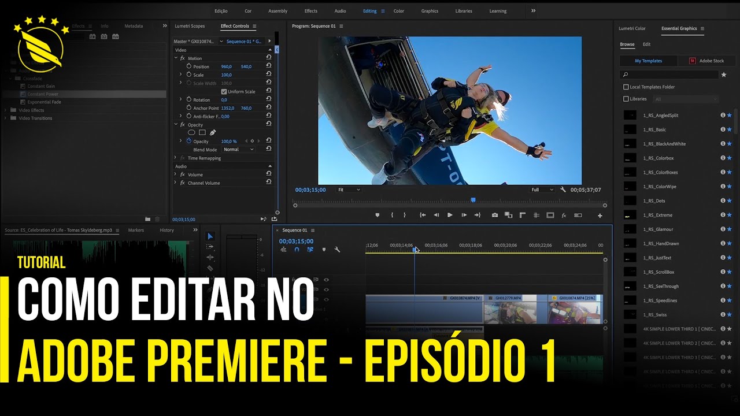Expand the Time Remapping section
Screen dimensions: 740x416
pos(176,158)
